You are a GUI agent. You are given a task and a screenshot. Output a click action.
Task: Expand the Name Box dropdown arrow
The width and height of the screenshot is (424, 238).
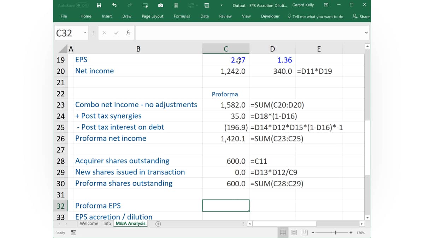(85, 33)
